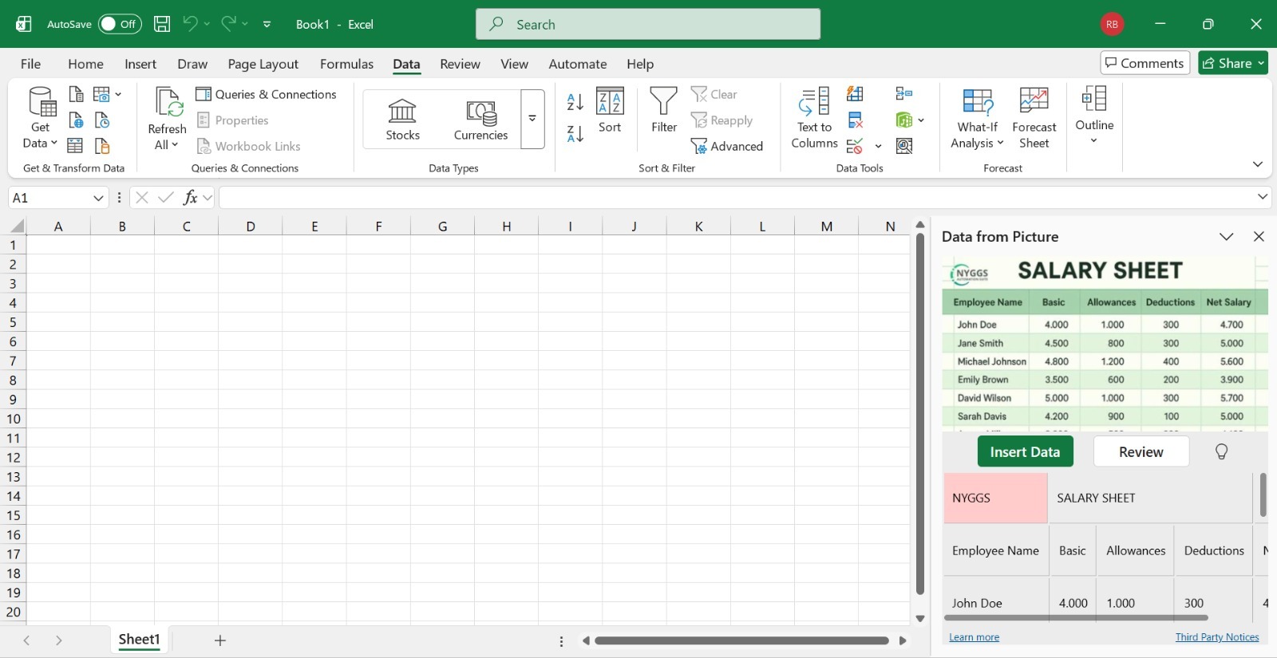Open the Page Layout tab
This screenshot has width=1277, height=658.
263,64
